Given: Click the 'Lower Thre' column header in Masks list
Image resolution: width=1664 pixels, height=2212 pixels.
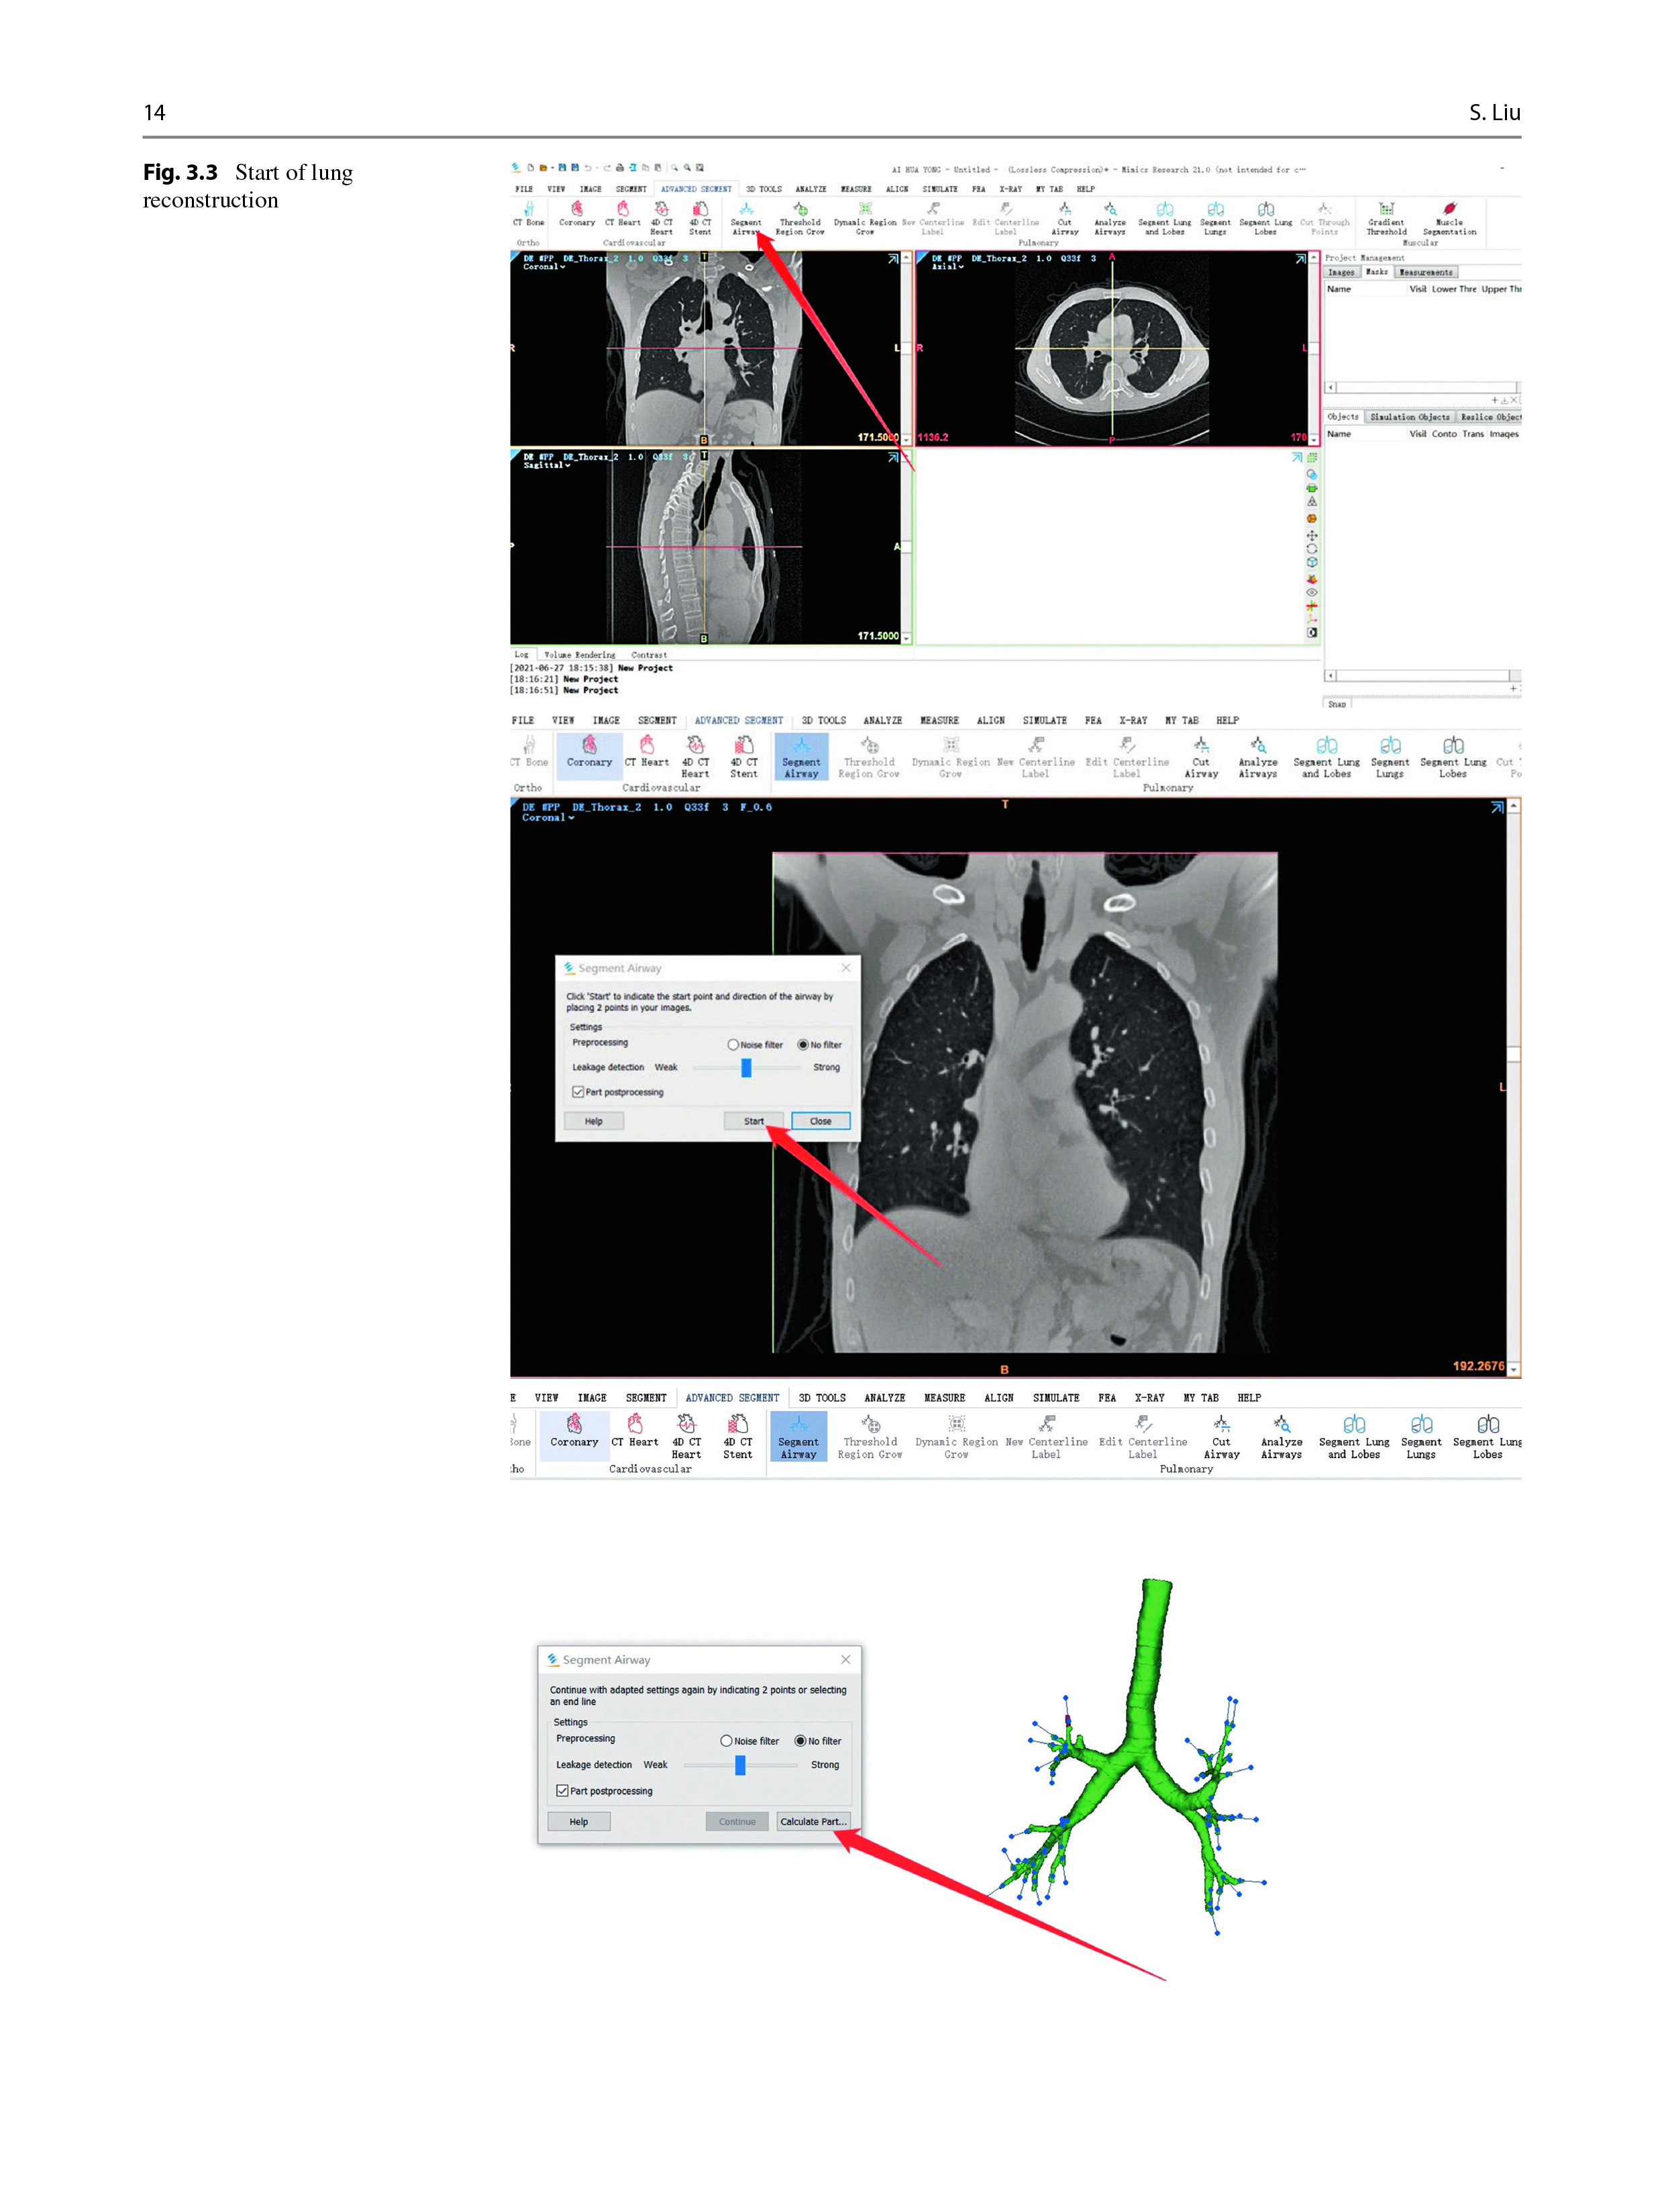Looking at the screenshot, I should [1453, 289].
